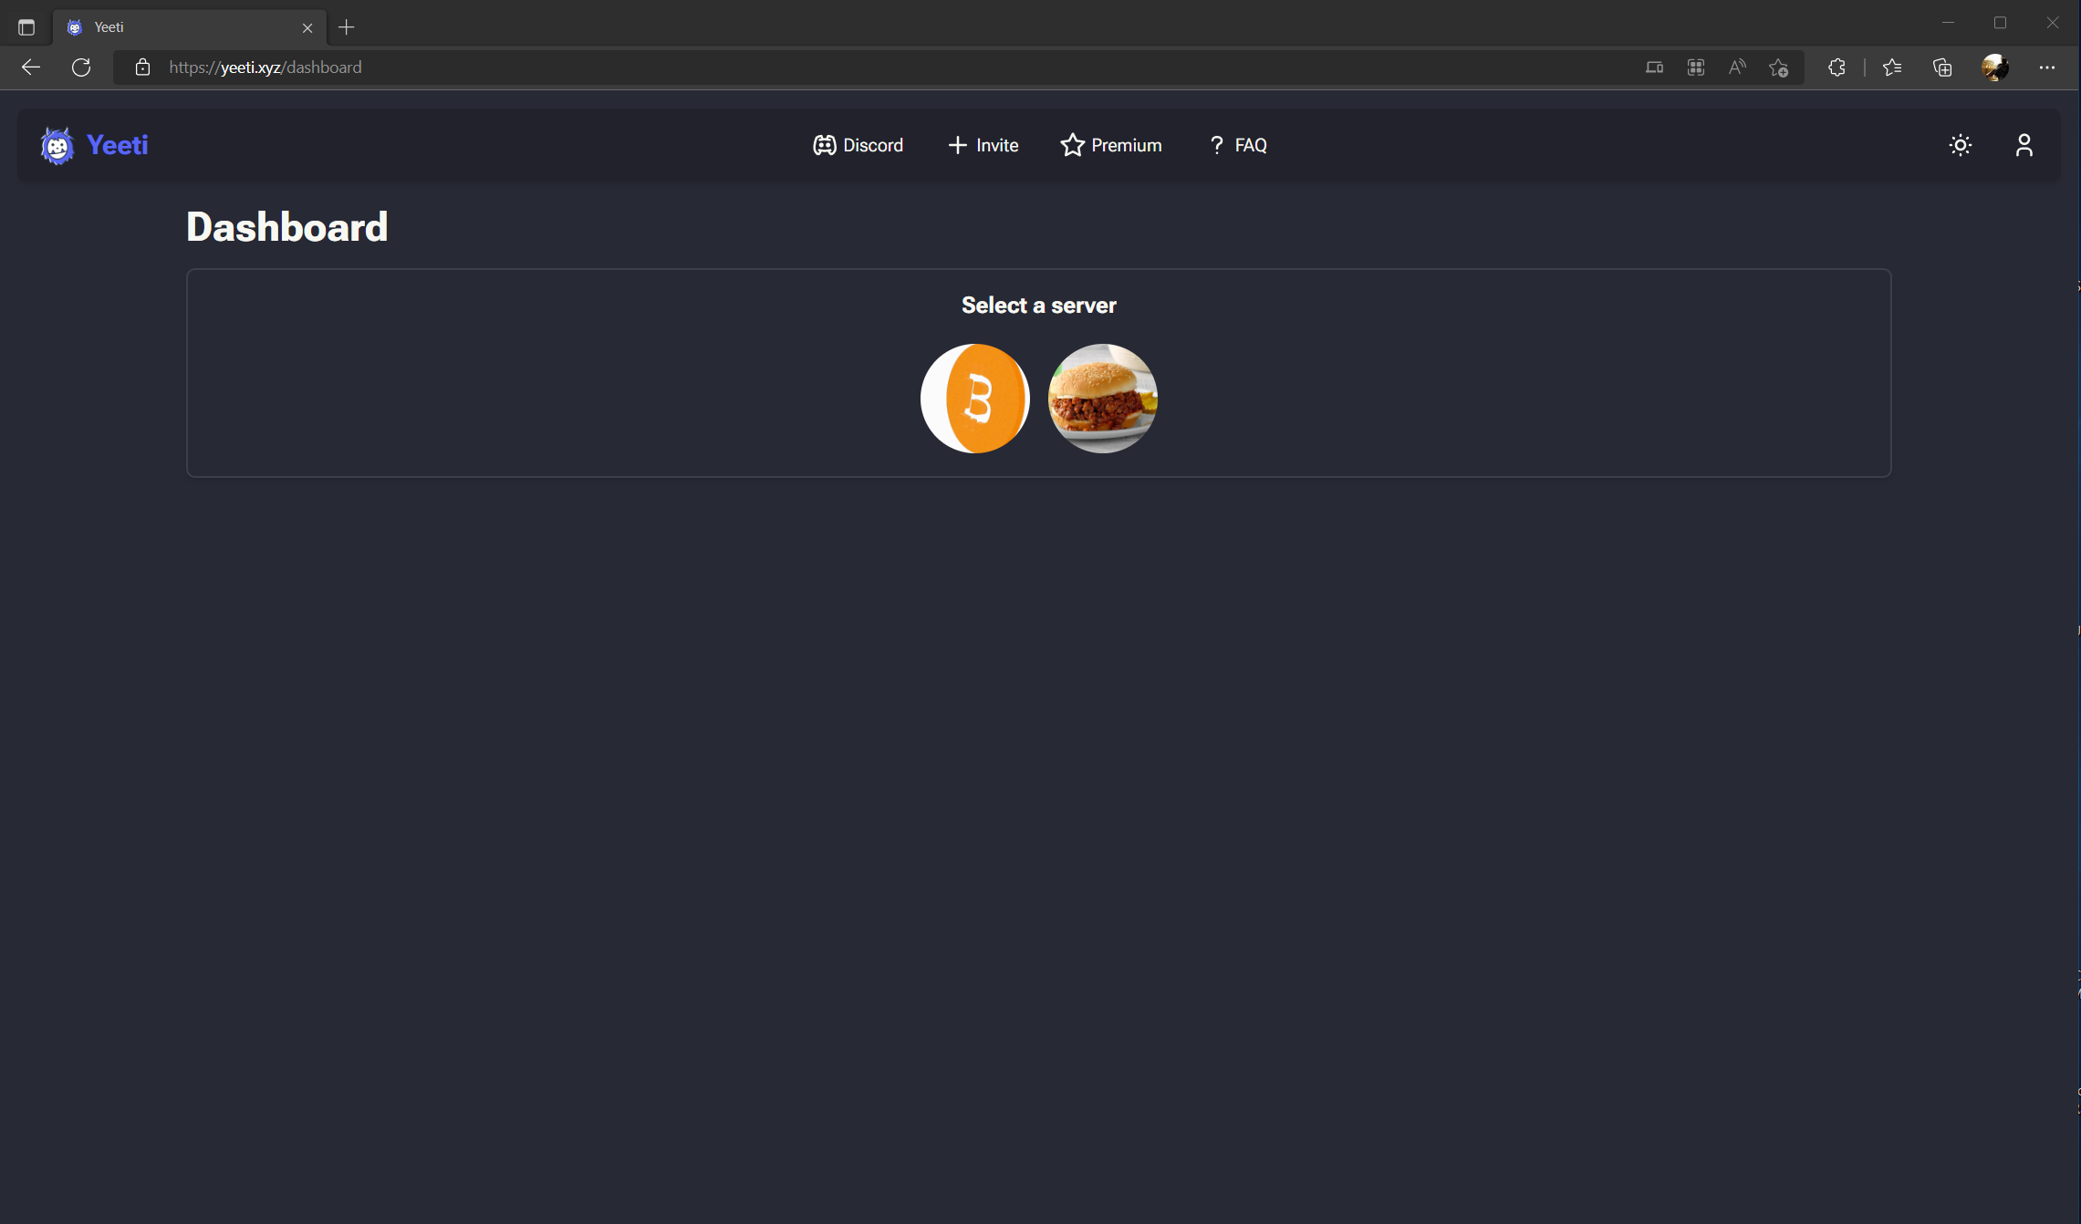Open the Favorites list icon
The image size is (2081, 1224).
tap(1892, 67)
